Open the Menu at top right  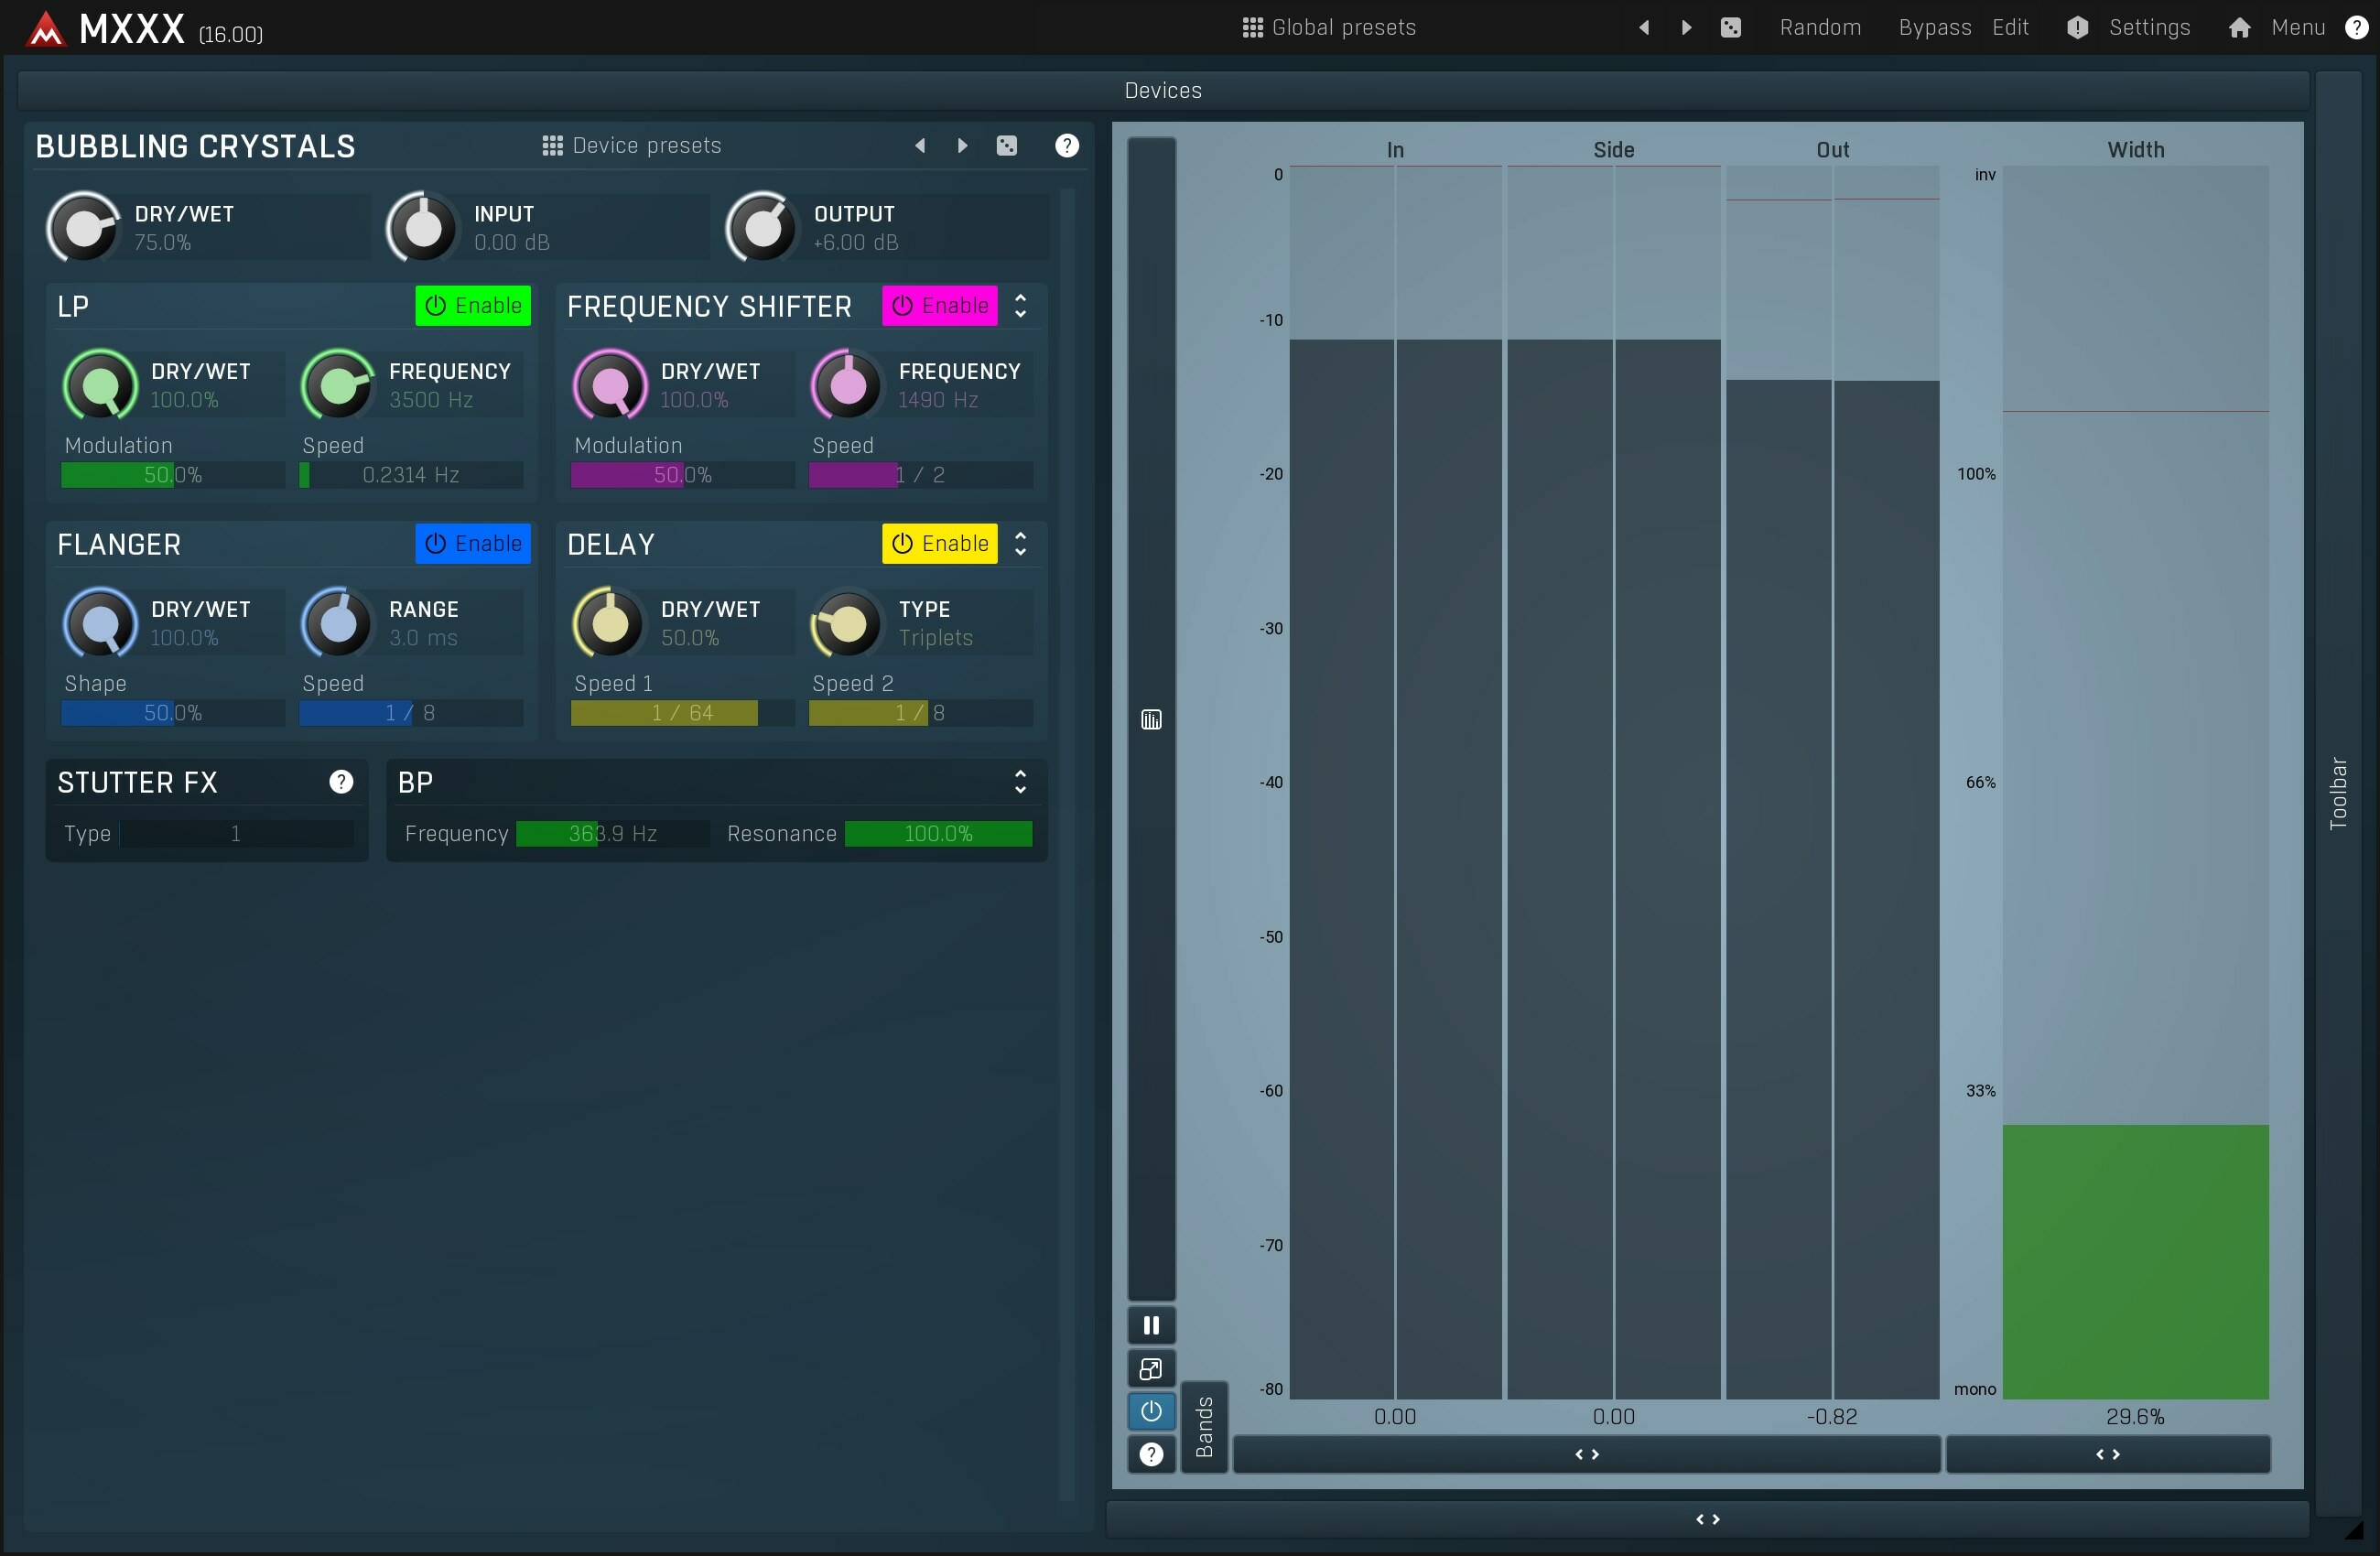[x=2297, y=27]
